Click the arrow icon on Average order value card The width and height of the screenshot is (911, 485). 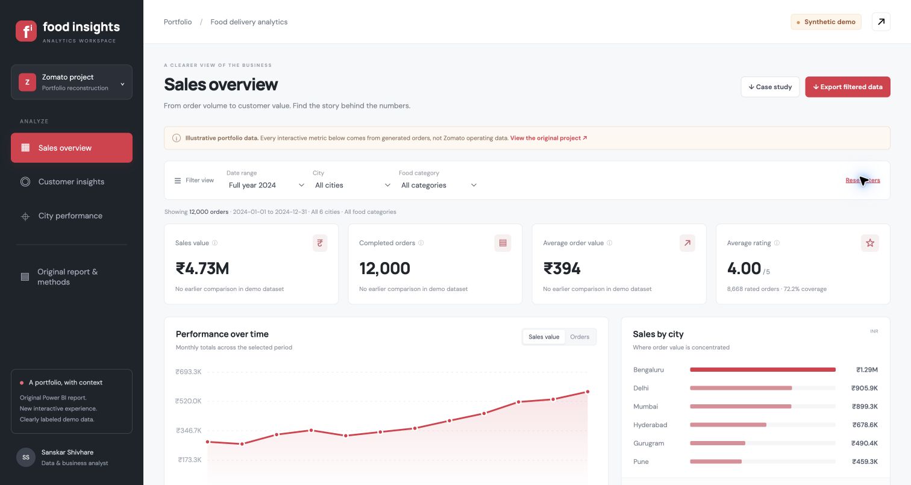pos(687,243)
